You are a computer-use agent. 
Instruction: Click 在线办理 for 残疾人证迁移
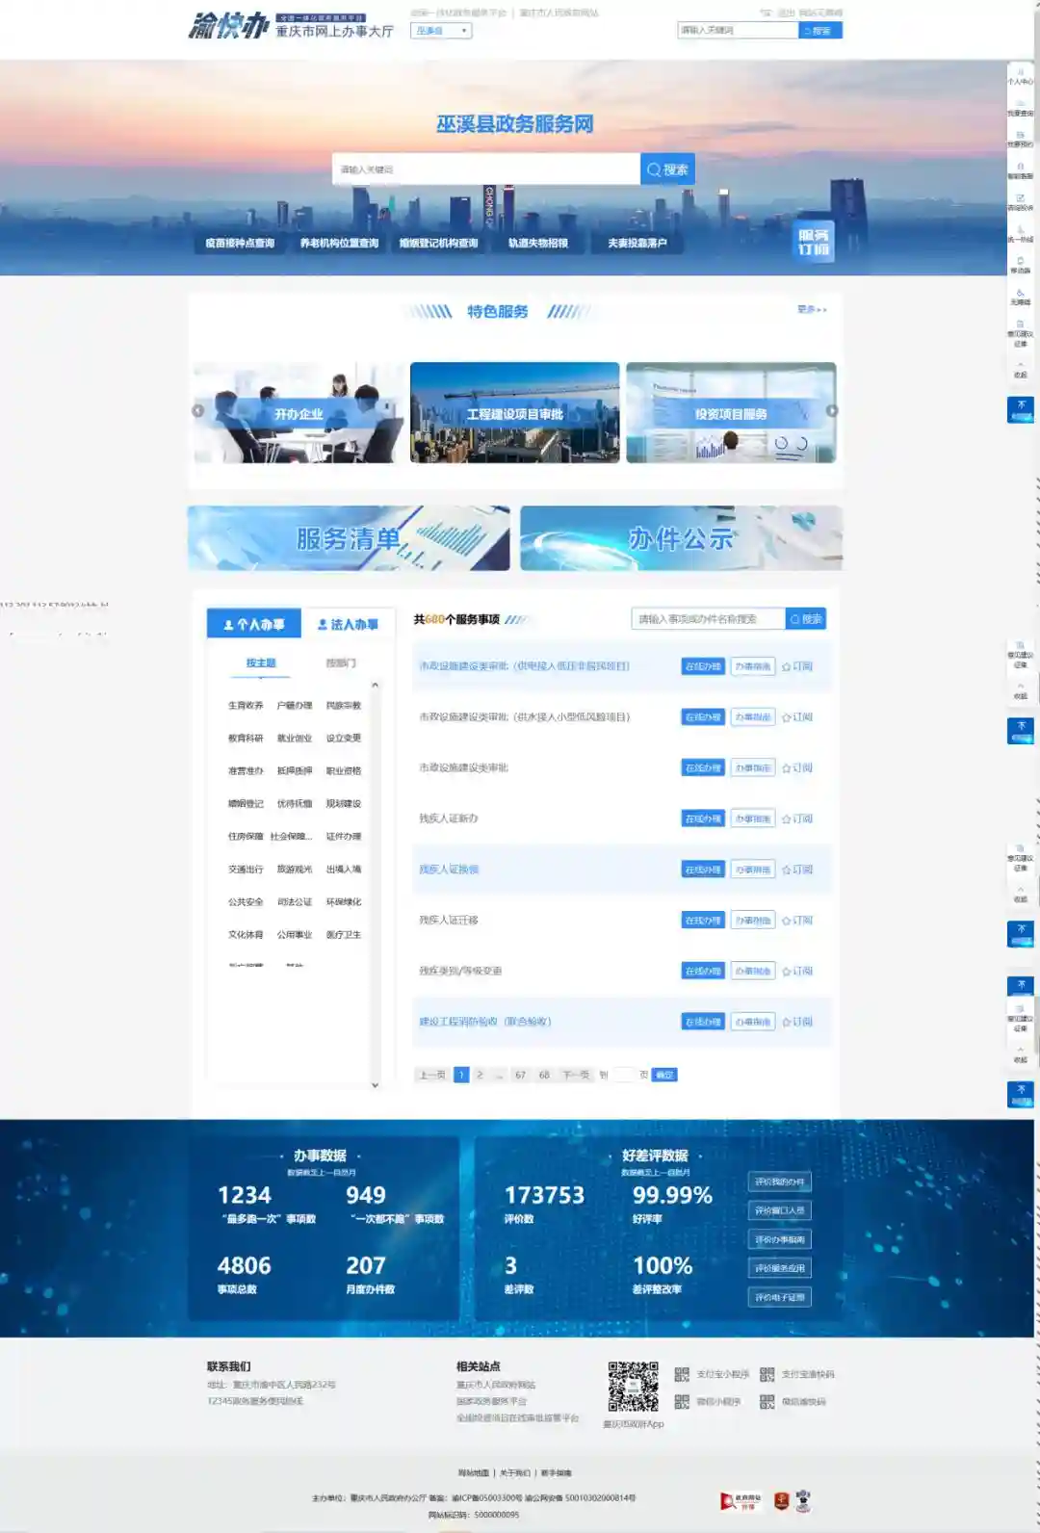tap(702, 921)
